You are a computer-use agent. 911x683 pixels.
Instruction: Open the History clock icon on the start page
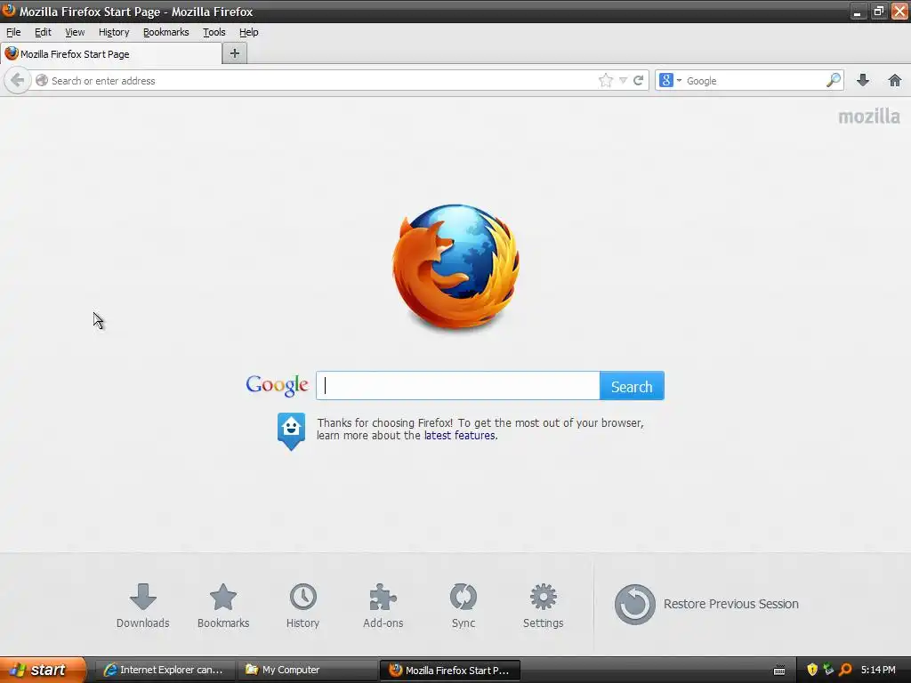pos(302,606)
